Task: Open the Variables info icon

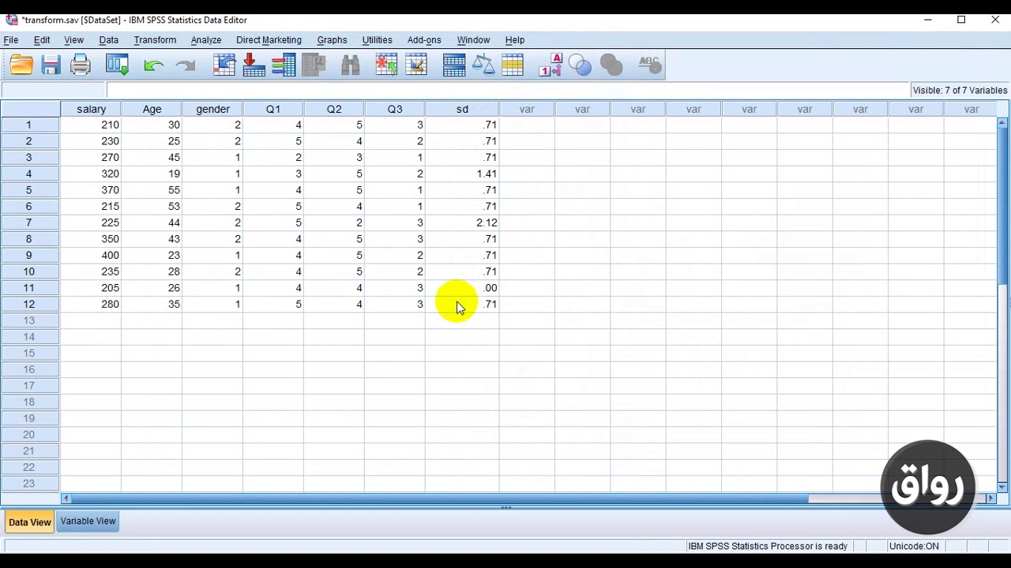Action: click(x=284, y=65)
